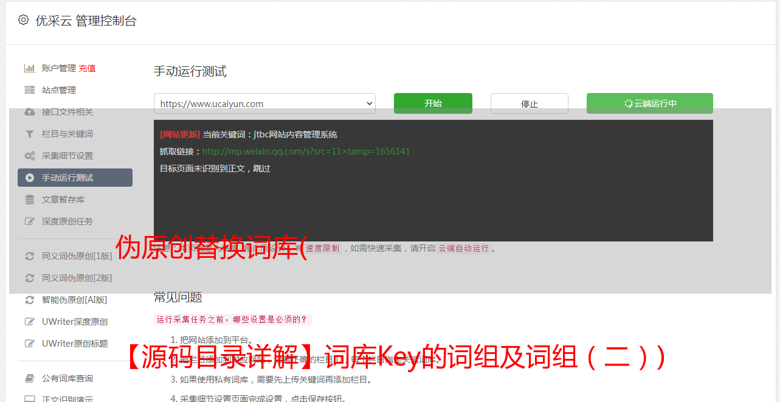Open 账户管理 bar-chart icon
The width and height of the screenshot is (780, 402).
pos(29,68)
